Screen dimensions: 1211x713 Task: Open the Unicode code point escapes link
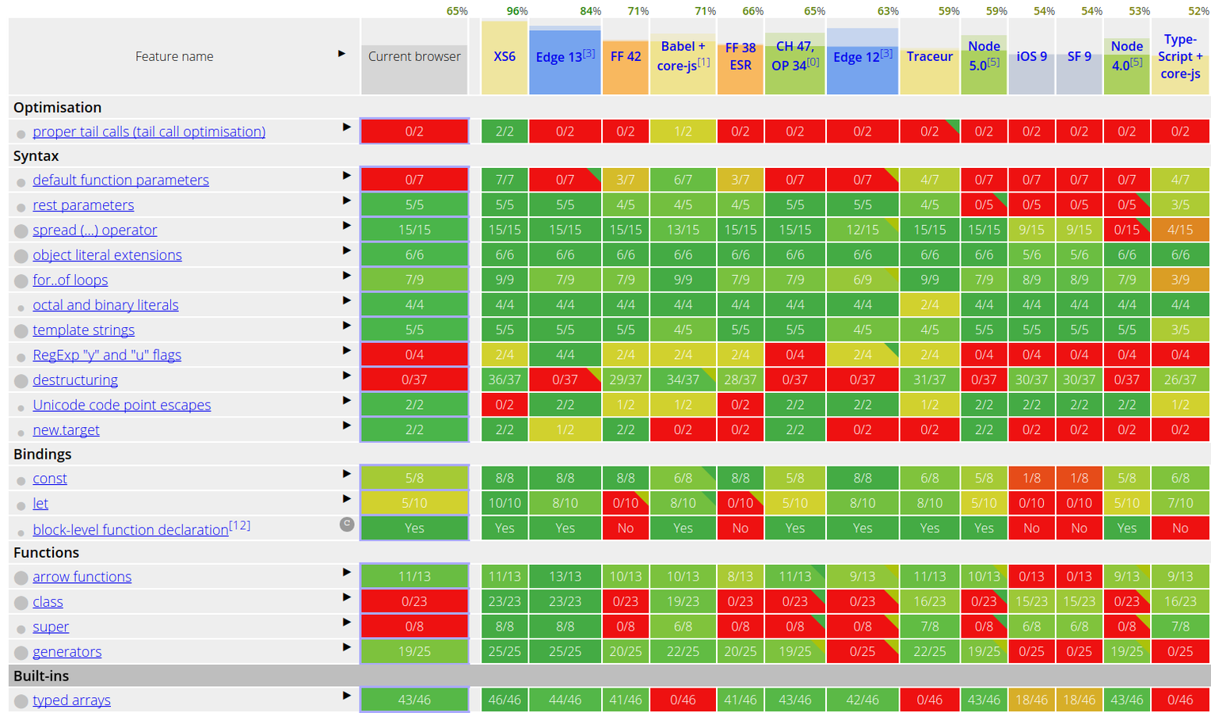pos(122,405)
